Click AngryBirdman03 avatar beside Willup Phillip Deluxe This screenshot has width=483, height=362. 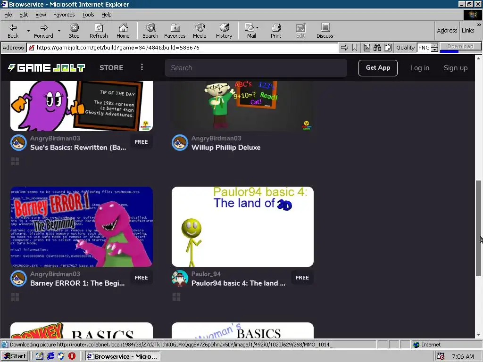[x=180, y=142]
